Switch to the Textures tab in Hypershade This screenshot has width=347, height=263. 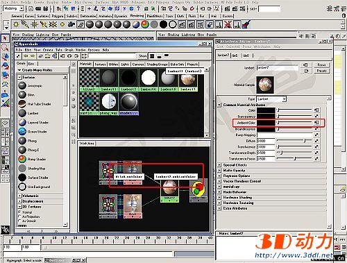point(100,65)
